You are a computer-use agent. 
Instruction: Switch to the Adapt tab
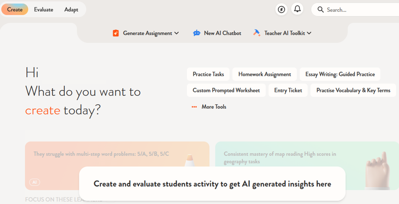point(71,10)
